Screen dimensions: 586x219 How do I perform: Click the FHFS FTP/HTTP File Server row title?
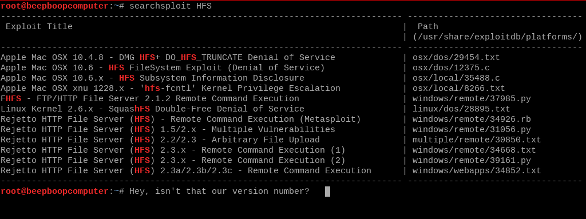(x=150, y=99)
